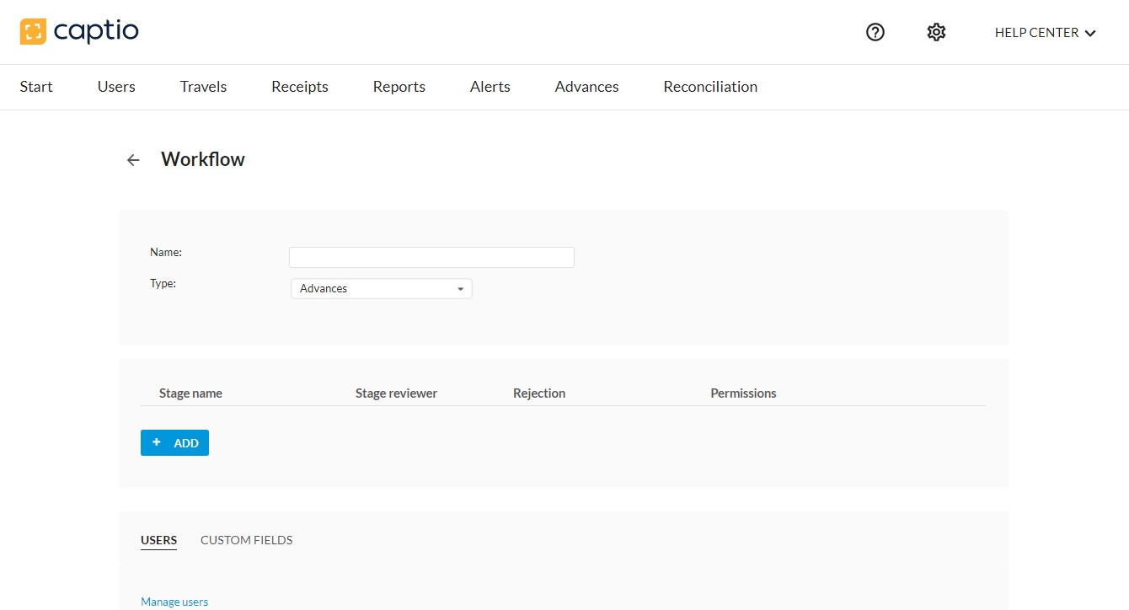Open the Users navigation item

click(116, 87)
